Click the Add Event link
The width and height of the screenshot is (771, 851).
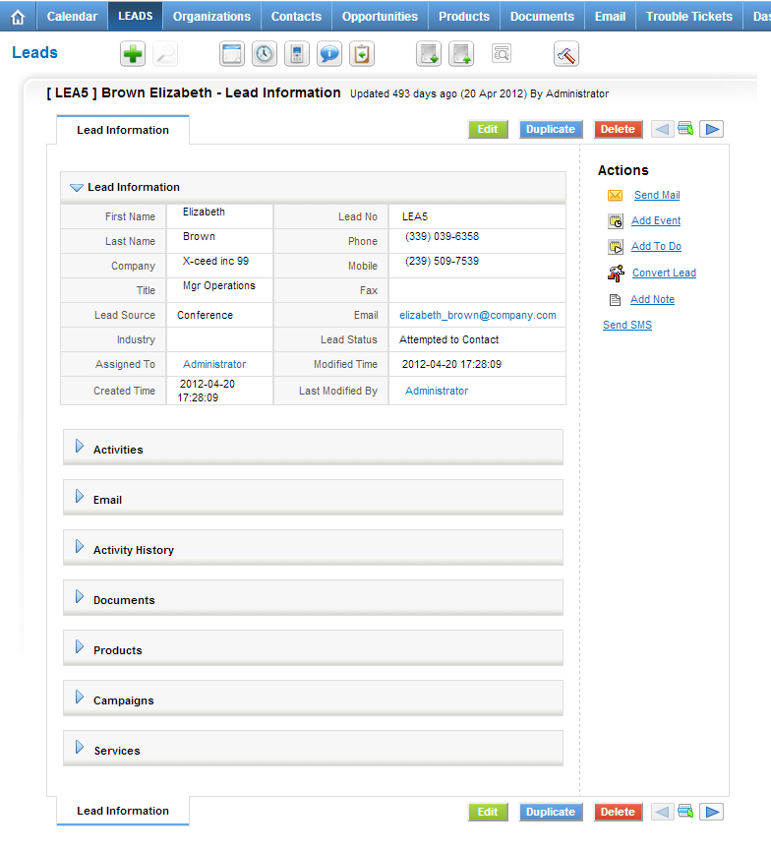pos(656,221)
